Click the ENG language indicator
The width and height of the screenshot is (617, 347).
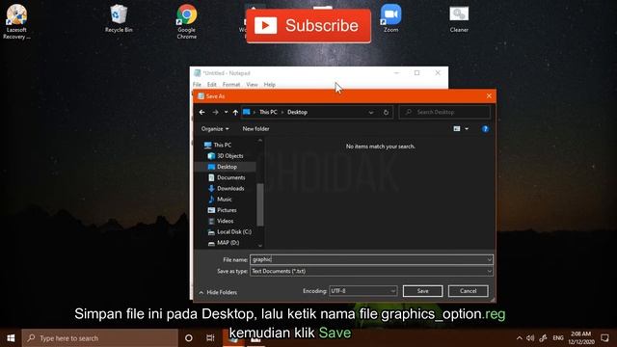(558, 338)
